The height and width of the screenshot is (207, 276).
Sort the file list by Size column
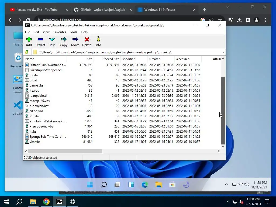point(80,59)
